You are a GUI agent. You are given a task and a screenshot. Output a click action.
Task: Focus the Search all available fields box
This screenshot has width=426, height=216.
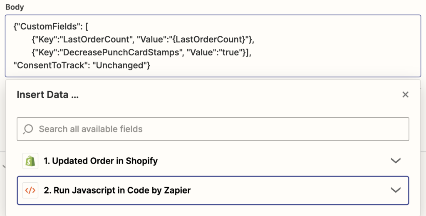(x=213, y=129)
